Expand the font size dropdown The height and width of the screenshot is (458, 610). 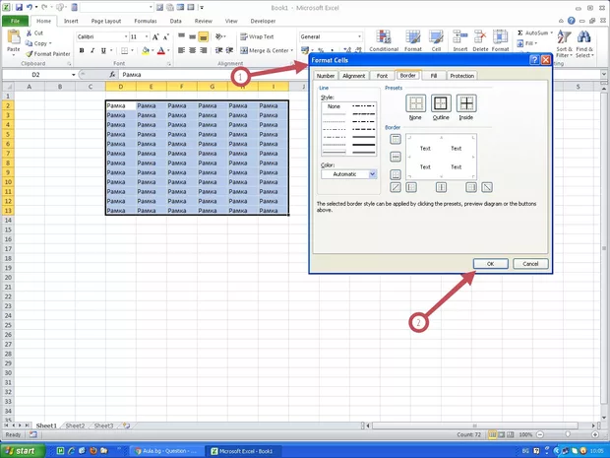(147, 36)
